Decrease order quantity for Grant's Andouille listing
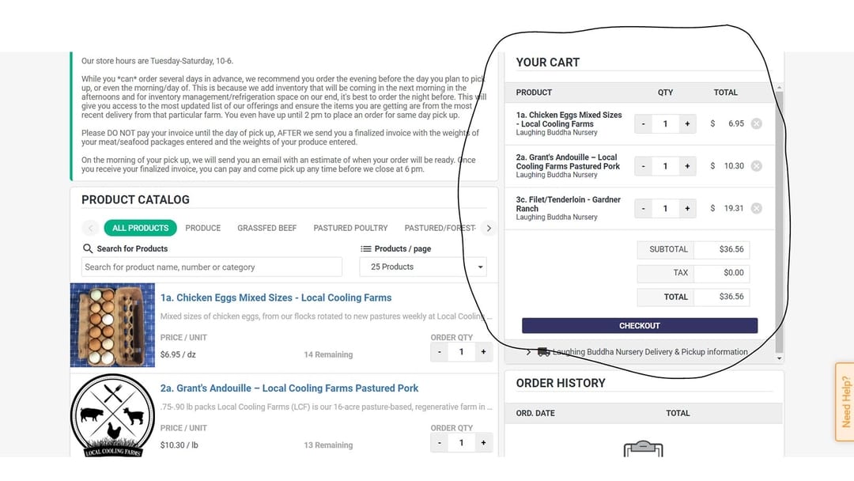 pyautogui.click(x=440, y=443)
